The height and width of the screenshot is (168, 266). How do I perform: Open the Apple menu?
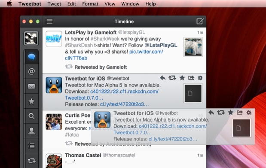coord(9,3)
